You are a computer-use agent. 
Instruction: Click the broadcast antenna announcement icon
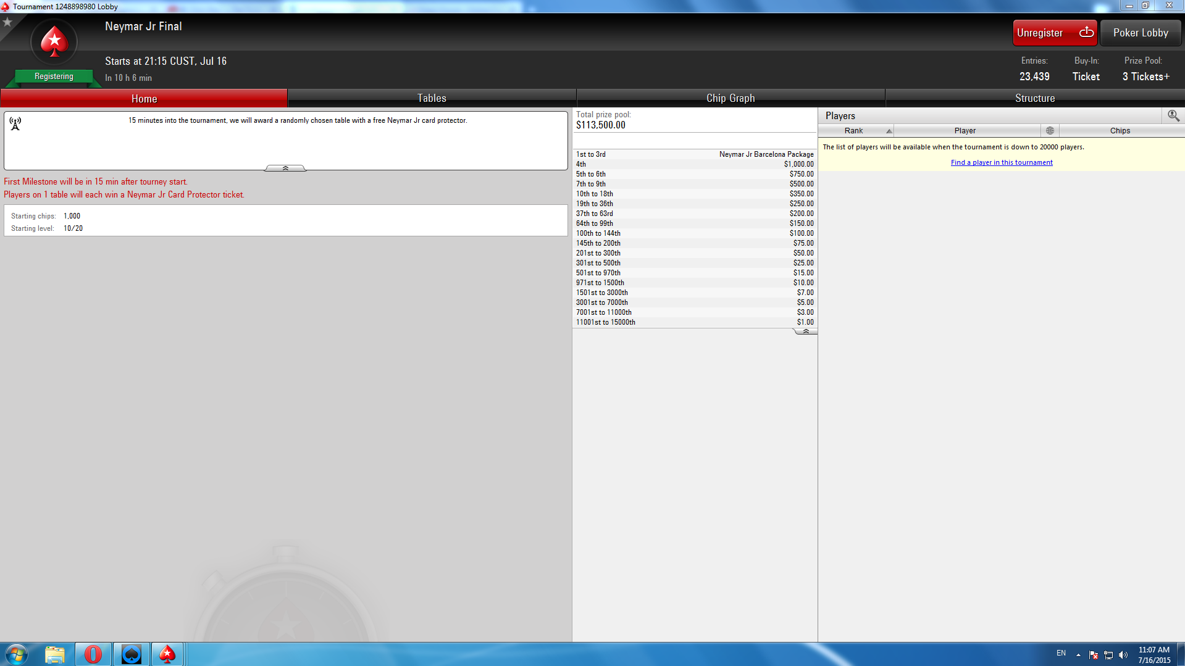(15, 123)
